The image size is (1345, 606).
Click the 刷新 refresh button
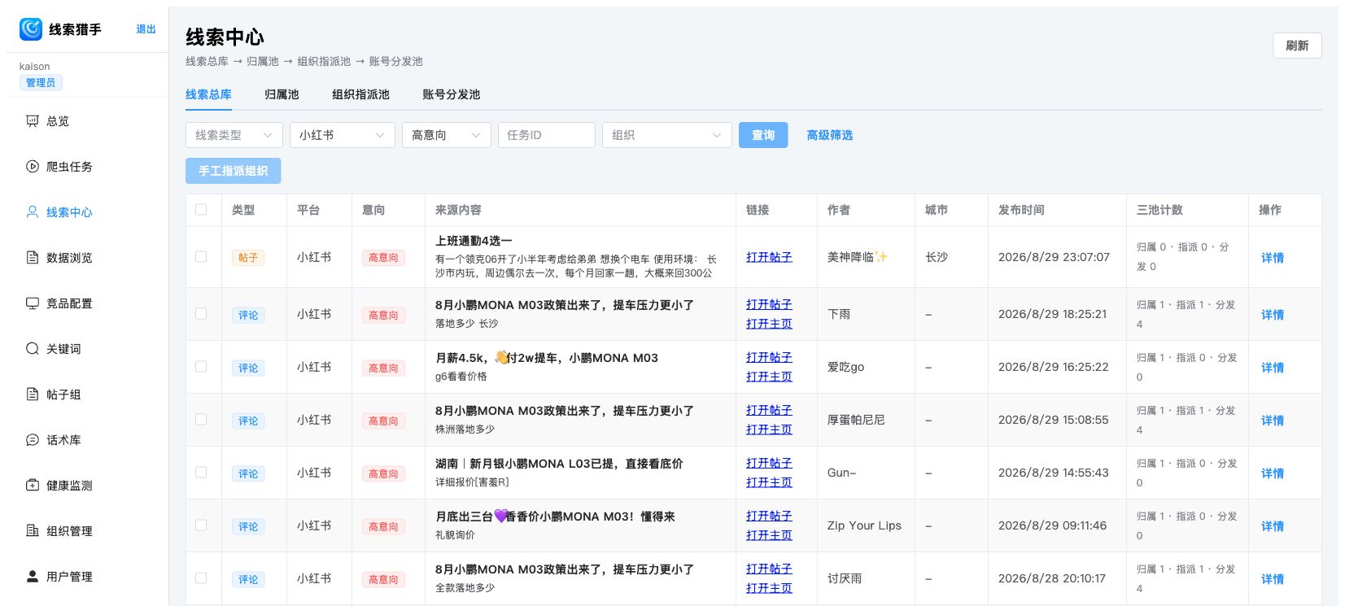1297,46
